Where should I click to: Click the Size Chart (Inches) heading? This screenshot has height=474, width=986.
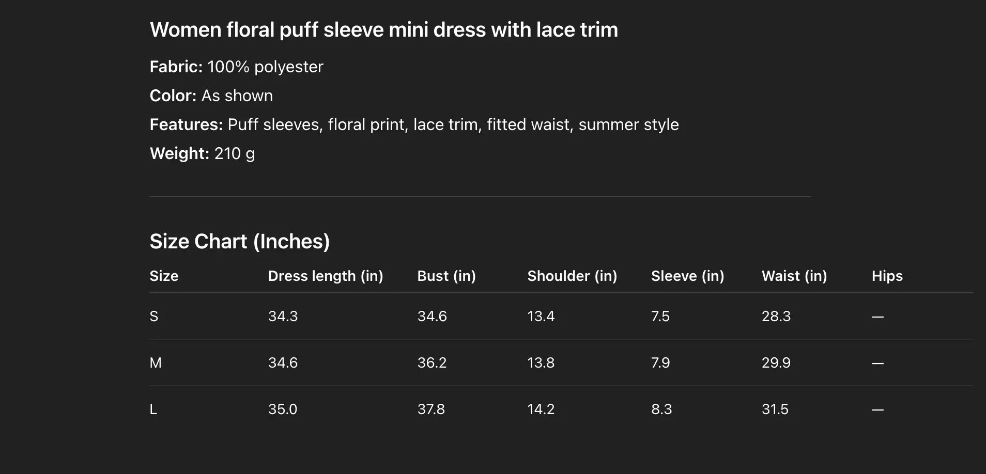[239, 241]
